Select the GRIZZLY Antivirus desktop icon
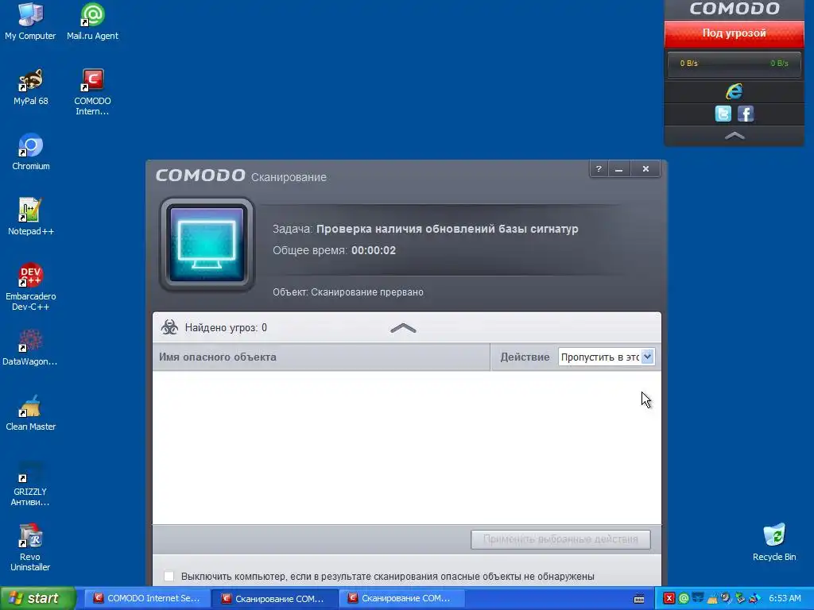 pos(30,483)
